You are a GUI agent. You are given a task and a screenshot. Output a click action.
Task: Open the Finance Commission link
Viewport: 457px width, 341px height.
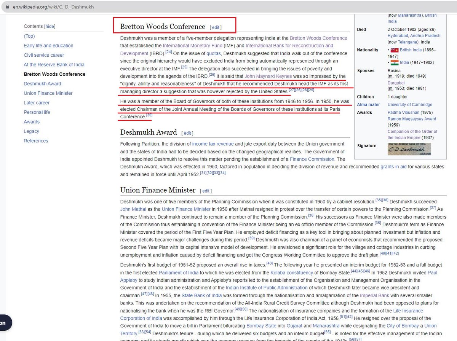[312, 159]
